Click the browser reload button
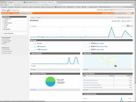Screen dimensions: 136x102 pos(6,5)
